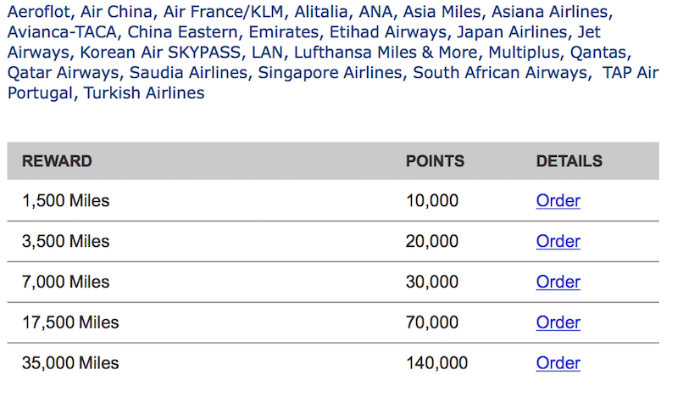Click the POINTS column header
This screenshot has height=403, width=678.
(435, 161)
